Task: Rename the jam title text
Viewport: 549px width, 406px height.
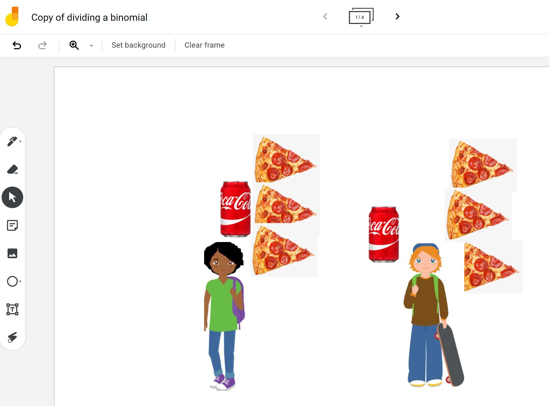Action: tap(89, 17)
